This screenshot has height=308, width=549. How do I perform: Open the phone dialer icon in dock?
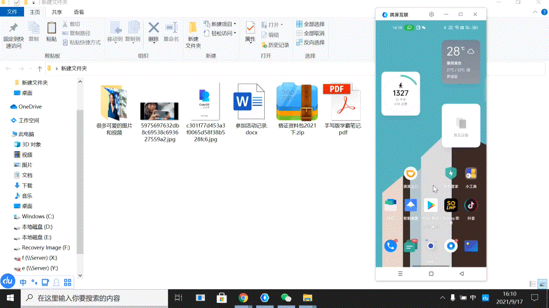pos(391,246)
